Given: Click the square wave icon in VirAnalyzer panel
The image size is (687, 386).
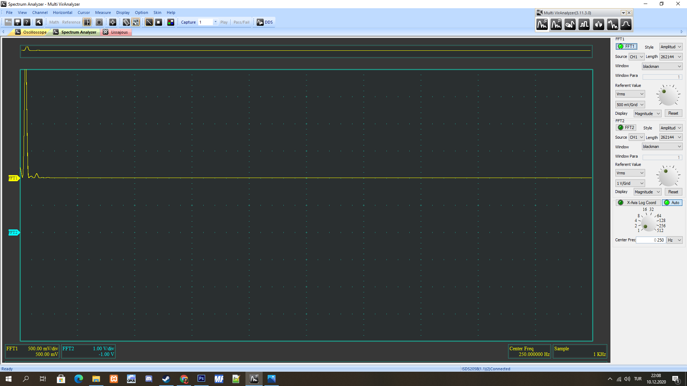Looking at the screenshot, I should click(584, 25).
